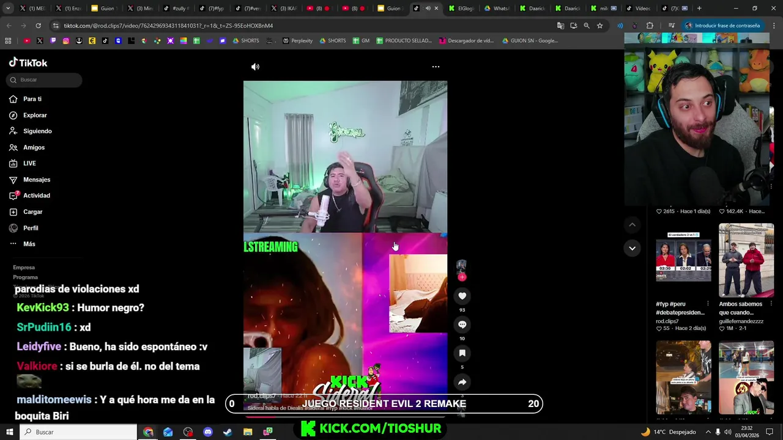
Task: Open the Para ti feed
Action: point(32,99)
